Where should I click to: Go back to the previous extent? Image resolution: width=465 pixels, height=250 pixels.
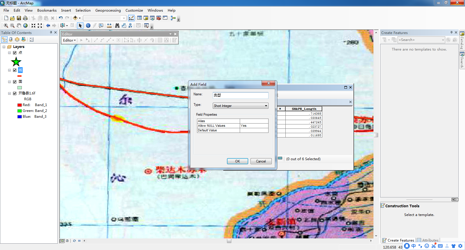point(48,26)
